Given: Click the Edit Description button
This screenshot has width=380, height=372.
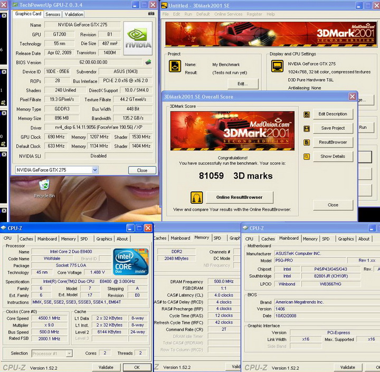Looking at the screenshot, I should click(332, 114).
